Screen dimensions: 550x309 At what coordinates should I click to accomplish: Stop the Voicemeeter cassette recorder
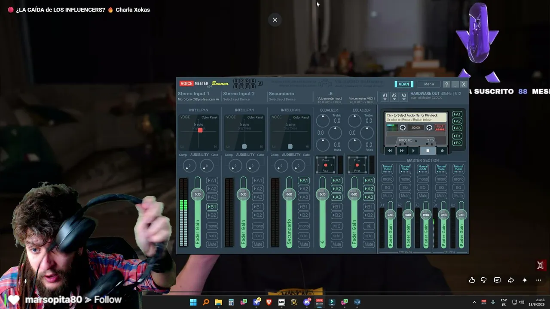428,151
